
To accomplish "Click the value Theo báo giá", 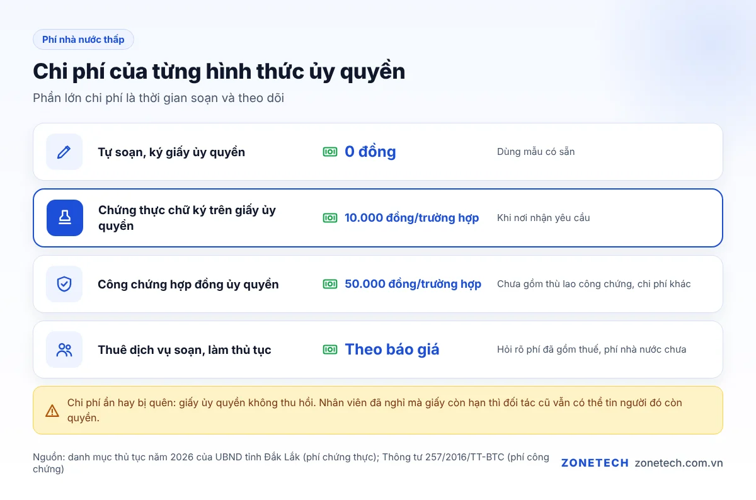I will [x=392, y=349].
